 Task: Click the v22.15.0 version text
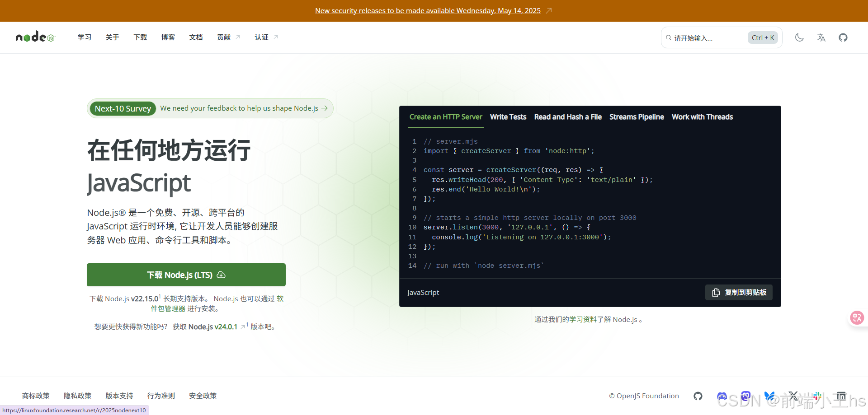tap(145, 299)
